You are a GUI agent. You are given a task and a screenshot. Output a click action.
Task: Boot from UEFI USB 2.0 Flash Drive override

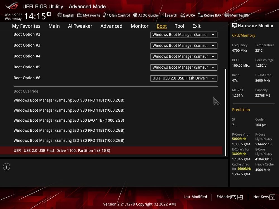click(111, 150)
